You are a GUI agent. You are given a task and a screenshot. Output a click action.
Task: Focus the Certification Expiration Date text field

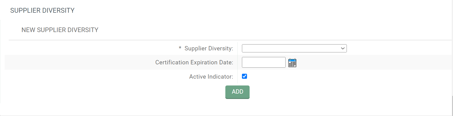point(264,62)
